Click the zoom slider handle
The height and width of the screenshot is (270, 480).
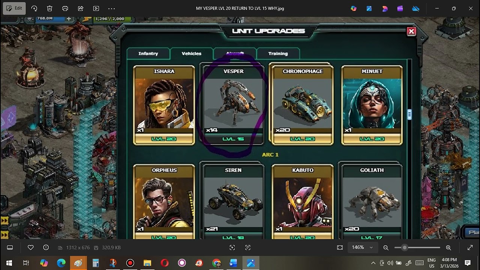click(404, 247)
